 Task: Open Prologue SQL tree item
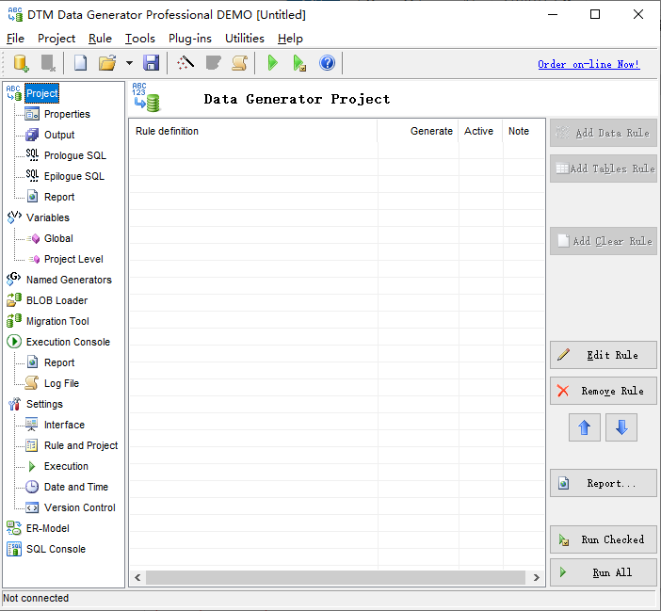tap(75, 155)
